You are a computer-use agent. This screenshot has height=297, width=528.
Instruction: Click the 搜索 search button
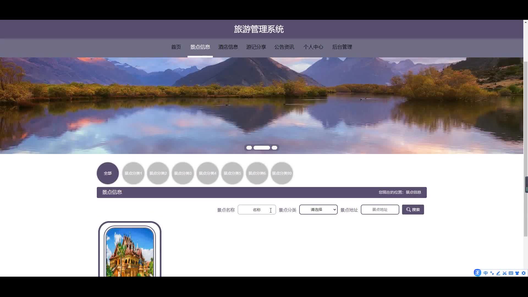click(x=413, y=210)
